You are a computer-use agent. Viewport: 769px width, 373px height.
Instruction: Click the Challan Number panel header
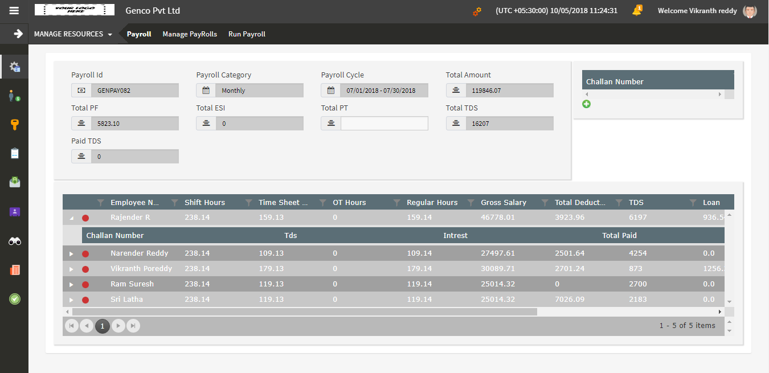pos(658,81)
